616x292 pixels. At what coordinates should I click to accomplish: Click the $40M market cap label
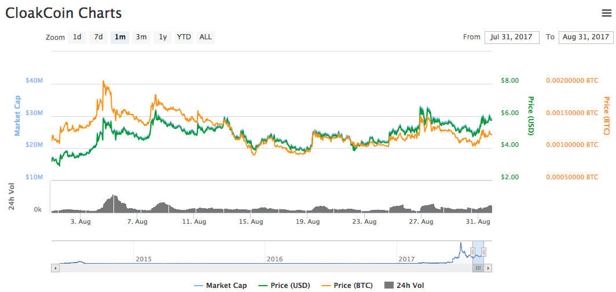34,80
